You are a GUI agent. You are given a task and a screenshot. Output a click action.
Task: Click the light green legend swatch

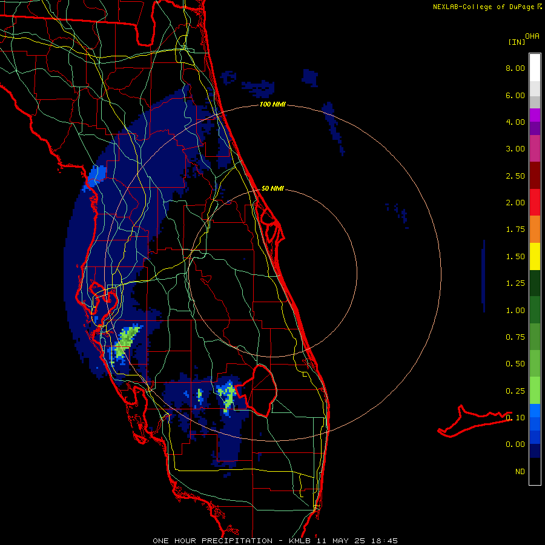coord(535,391)
